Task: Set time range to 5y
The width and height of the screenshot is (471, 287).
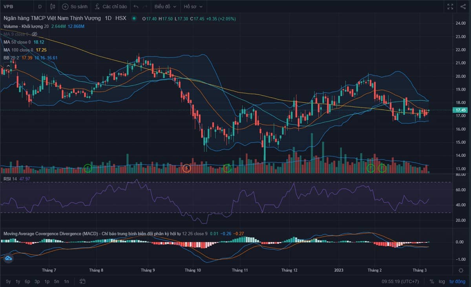Action: point(8,281)
